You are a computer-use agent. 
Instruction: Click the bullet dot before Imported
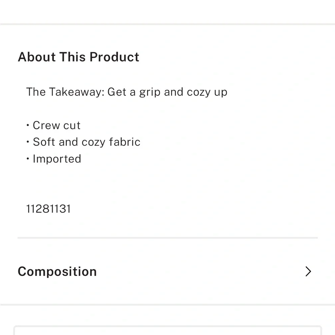tap(28, 159)
